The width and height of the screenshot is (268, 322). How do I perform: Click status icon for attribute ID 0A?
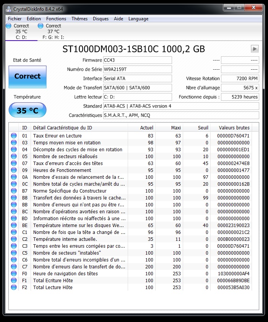coord(14,177)
